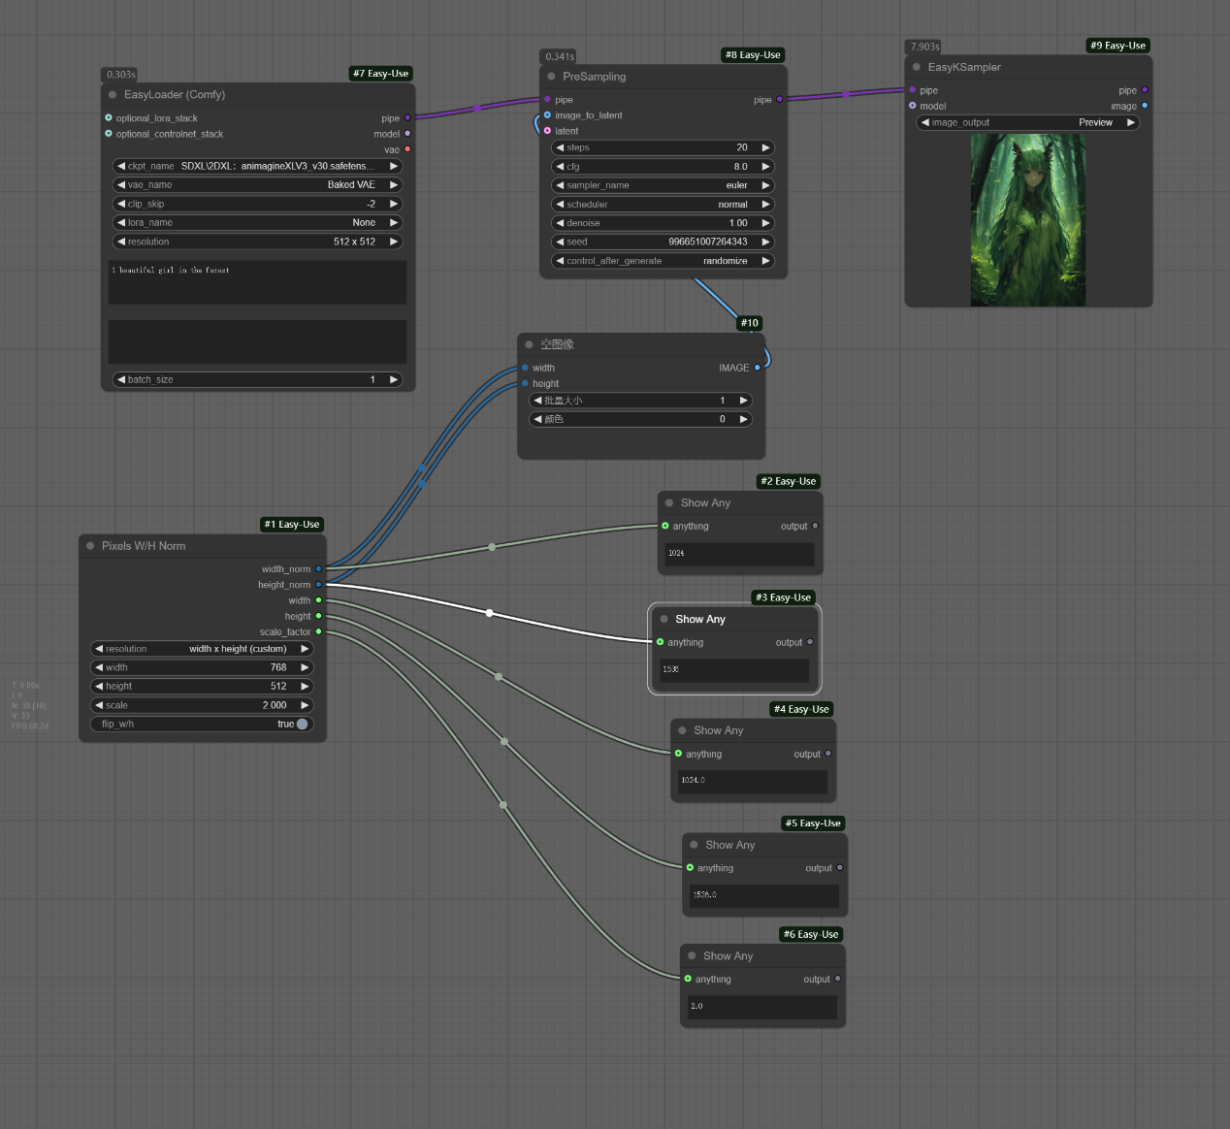Image resolution: width=1230 pixels, height=1129 pixels.
Task: Increase the steps value with right arrow
Action: pyautogui.click(x=765, y=147)
